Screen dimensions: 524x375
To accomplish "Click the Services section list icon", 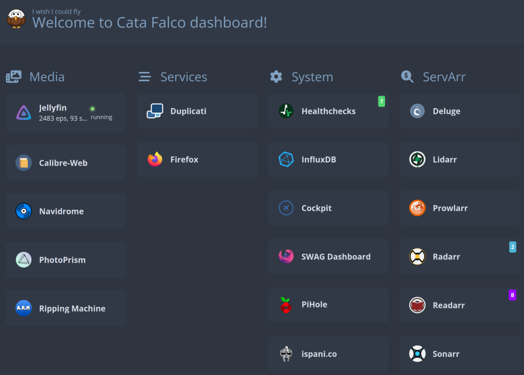I will click(x=145, y=77).
